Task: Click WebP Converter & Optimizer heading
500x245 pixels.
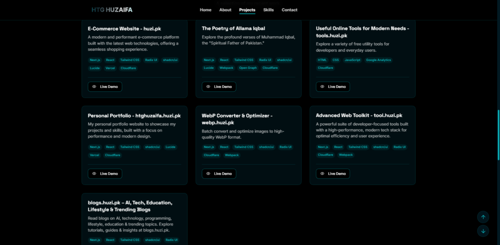Action: pyautogui.click(x=237, y=119)
